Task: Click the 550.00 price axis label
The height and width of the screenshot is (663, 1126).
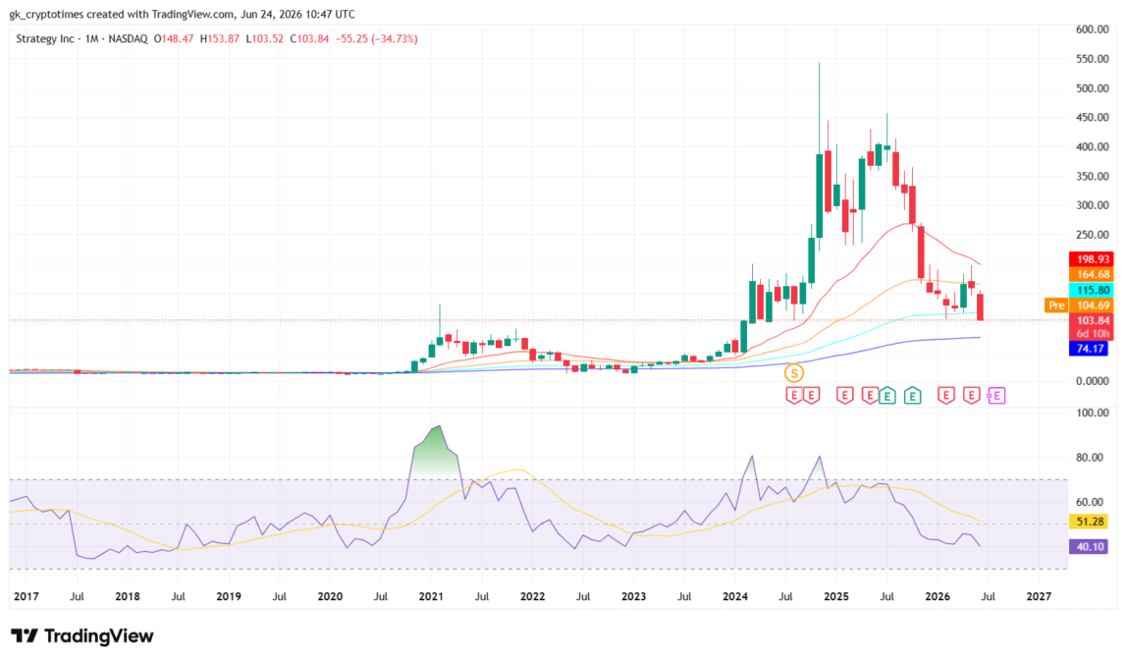Action: click(1093, 59)
